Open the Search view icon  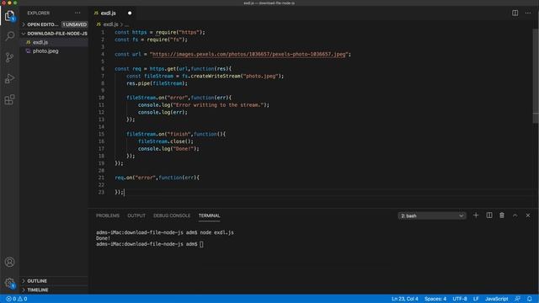[9, 36]
